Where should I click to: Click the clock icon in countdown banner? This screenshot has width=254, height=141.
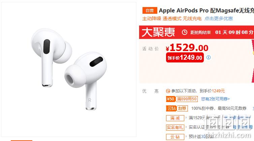coord(185,32)
